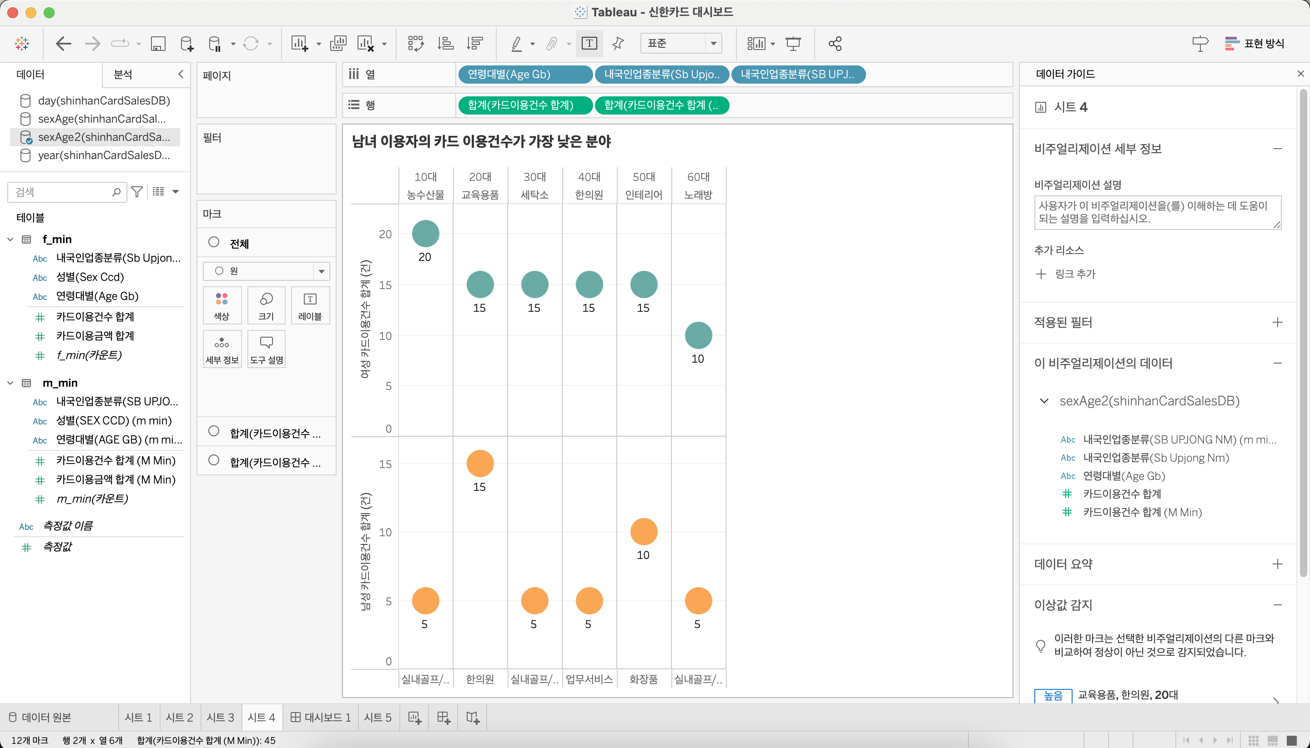The height and width of the screenshot is (748, 1310).
Task: Click the 레이블 (Label) marks button
Action: (x=310, y=305)
